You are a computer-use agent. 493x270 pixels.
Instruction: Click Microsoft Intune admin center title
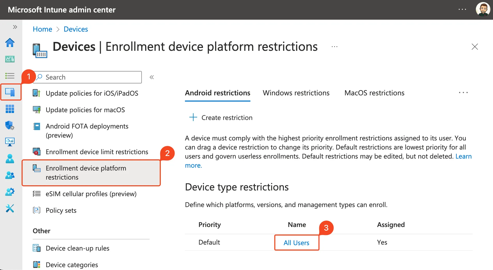[62, 10]
